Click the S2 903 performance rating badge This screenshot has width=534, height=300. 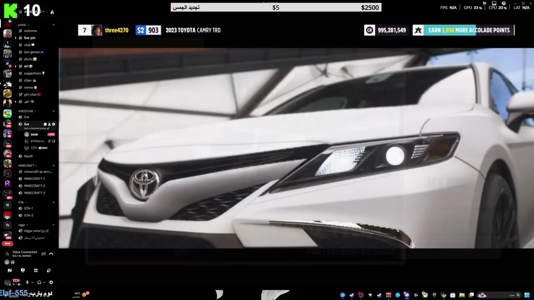[149, 30]
